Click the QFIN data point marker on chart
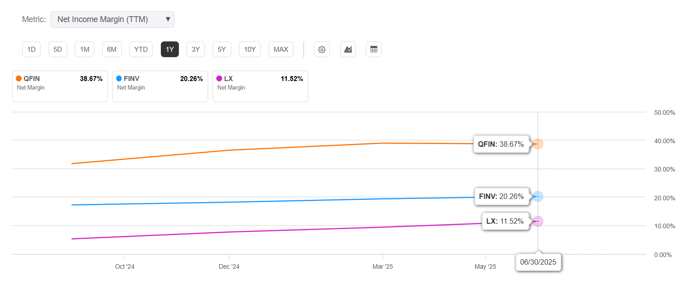 [x=538, y=144]
